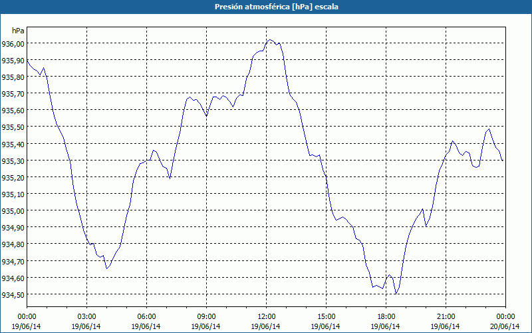Click the 934,60 y-axis value
Viewport: 532px width, 333px height.
[x=13, y=278]
